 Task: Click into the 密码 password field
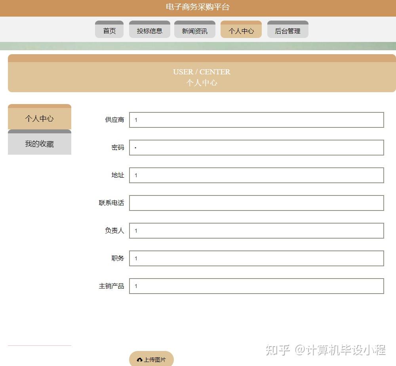coord(256,148)
